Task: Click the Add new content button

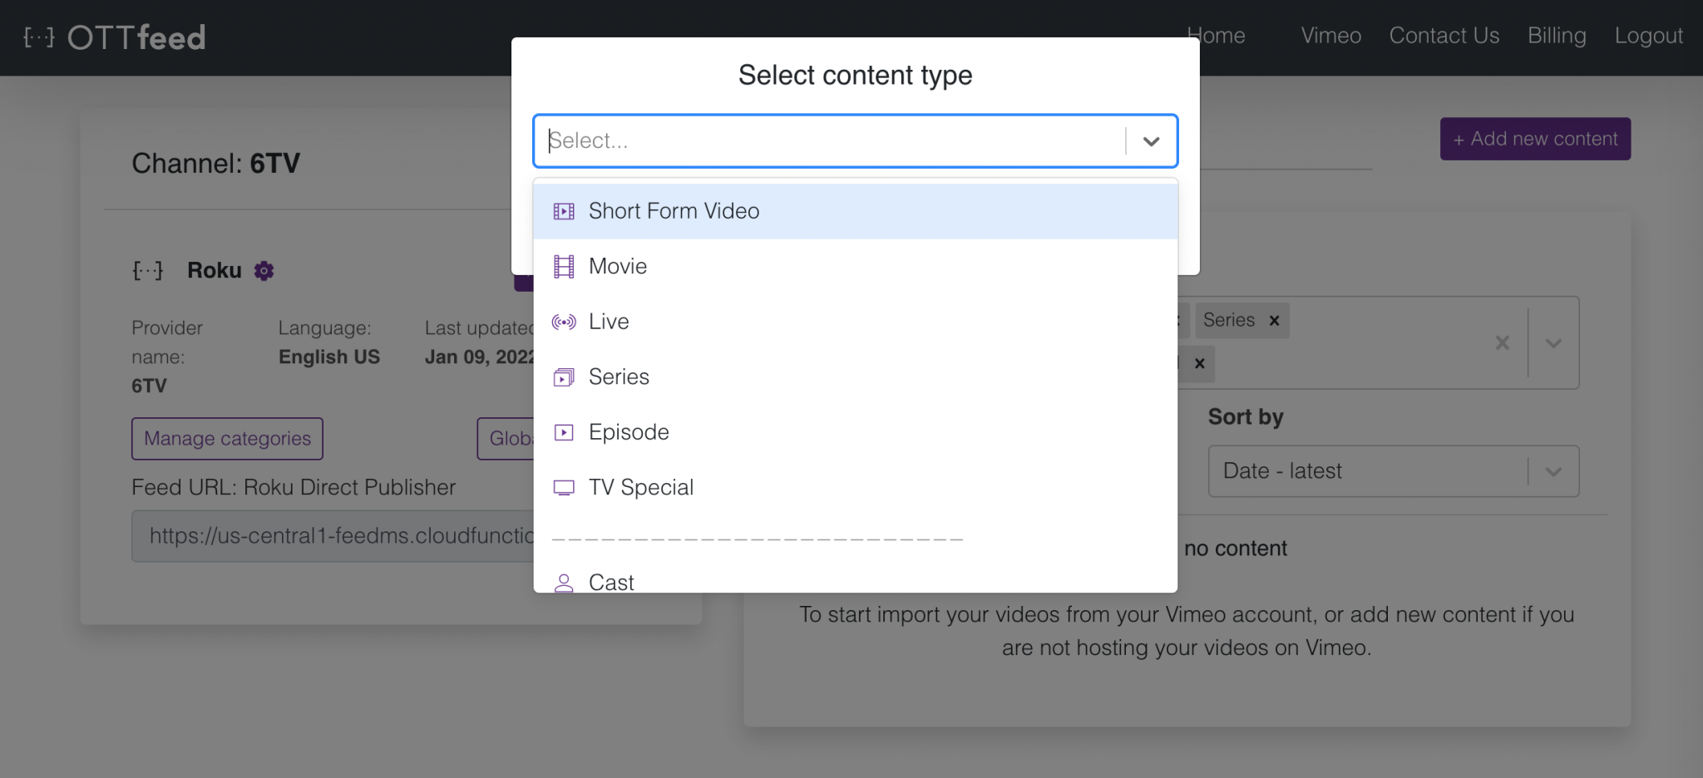Action: (x=1534, y=139)
